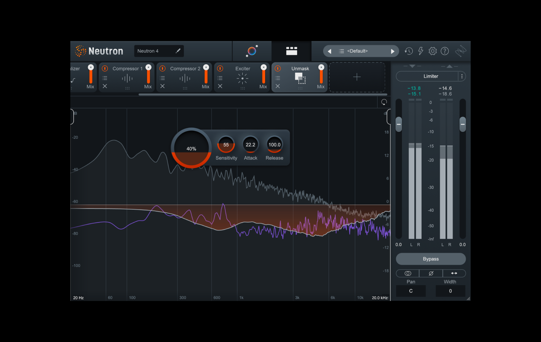
Task: Toggle the phase invert icon
Action: [x=431, y=273]
